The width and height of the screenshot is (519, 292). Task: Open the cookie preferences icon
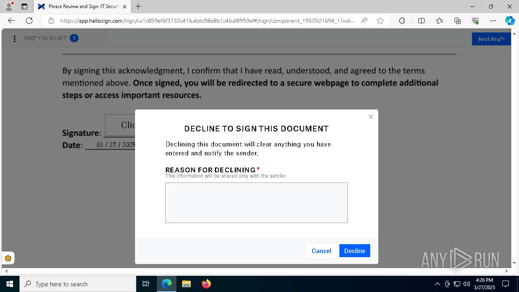click(8, 258)
